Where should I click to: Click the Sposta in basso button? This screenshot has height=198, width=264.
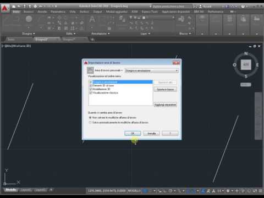pyautogui.click(x=165, y=90)
